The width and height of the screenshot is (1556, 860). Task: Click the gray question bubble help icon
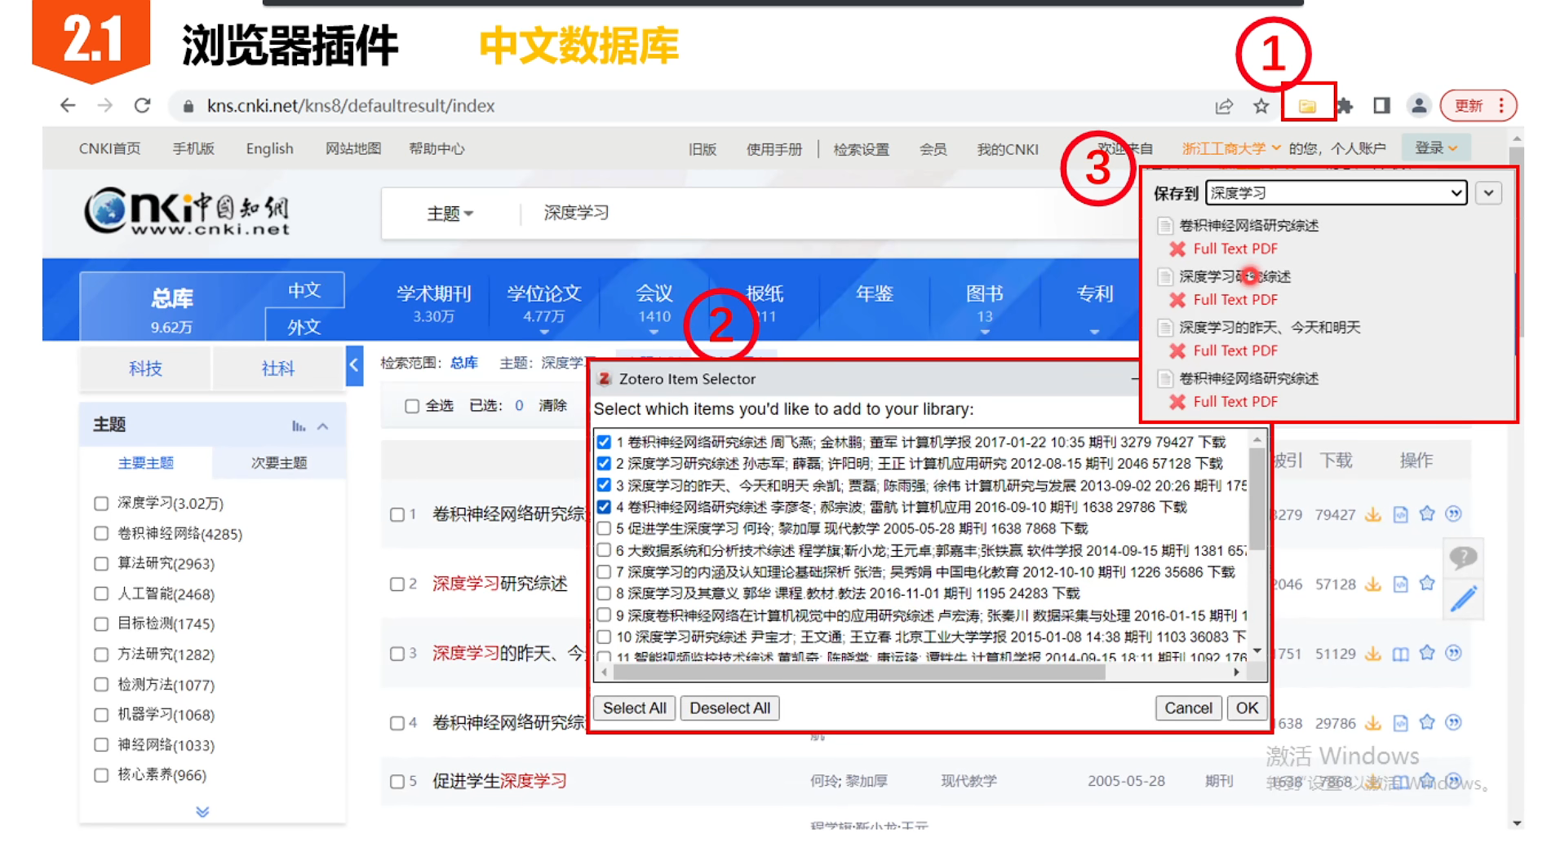(x=1464, y=557)
